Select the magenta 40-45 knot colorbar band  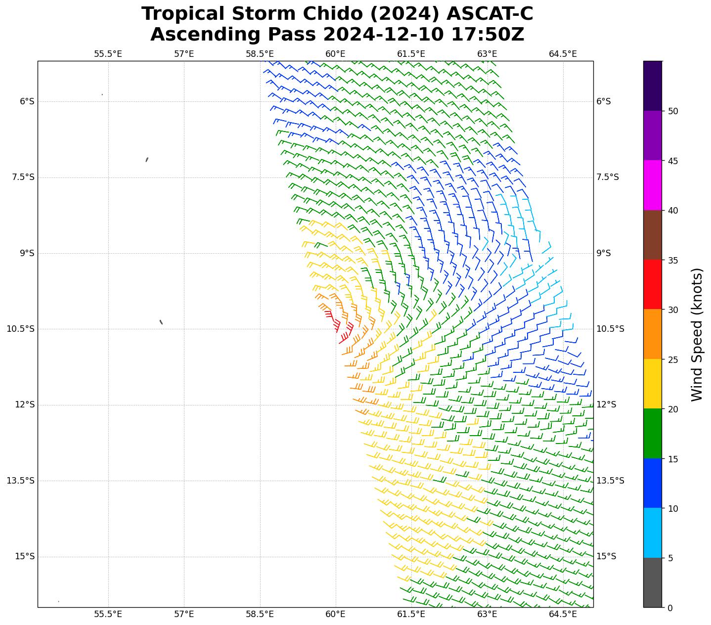652,185
